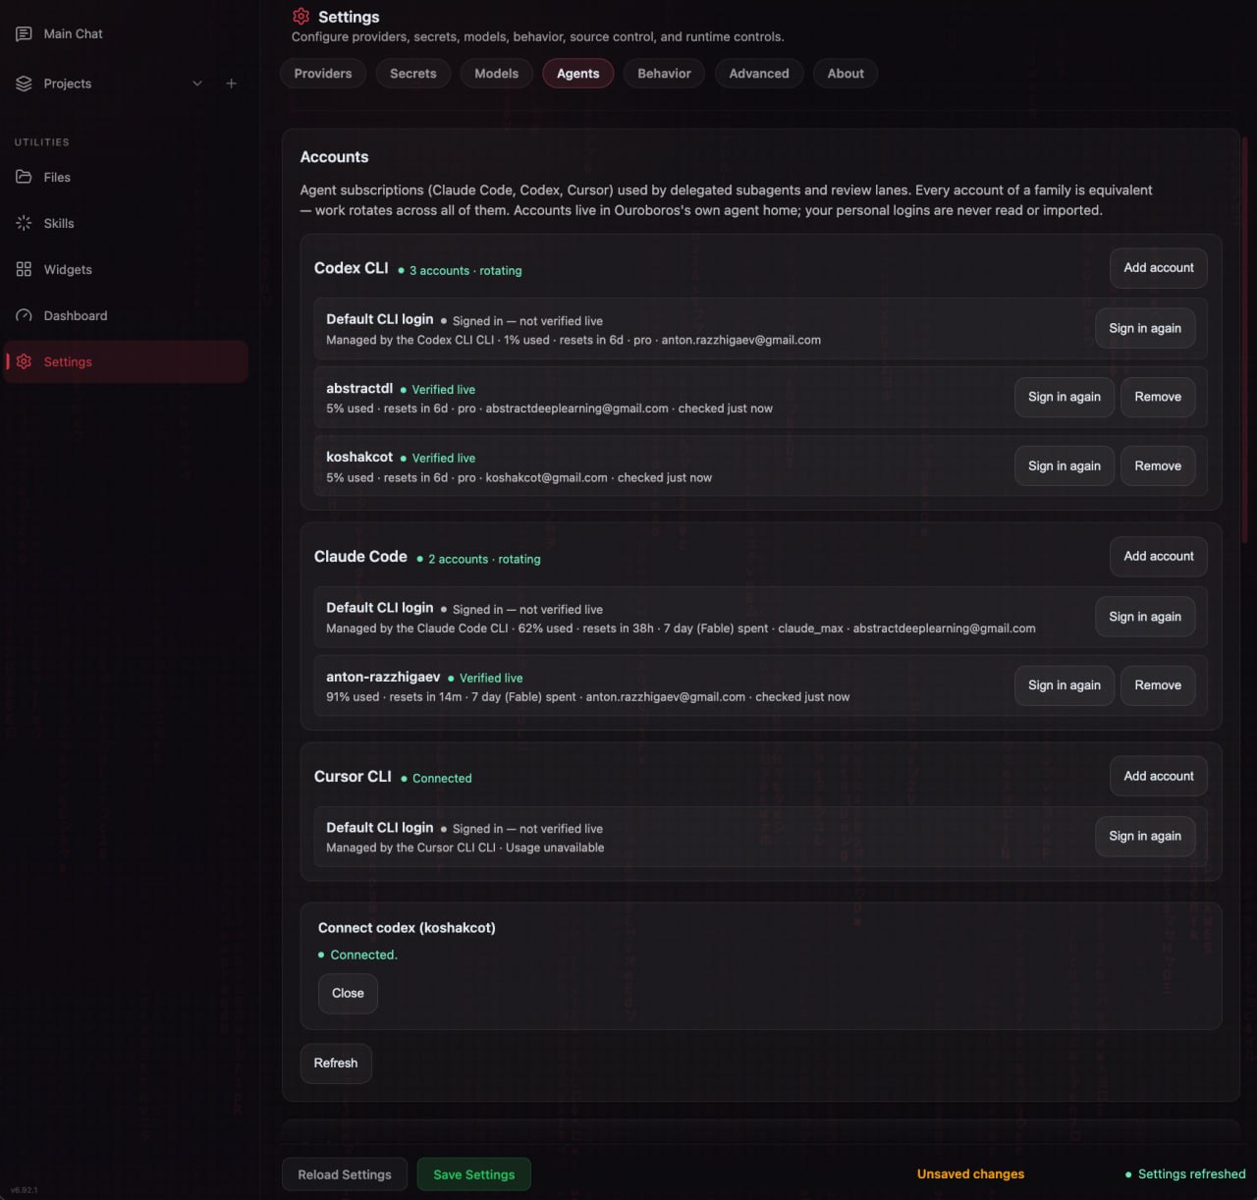Image resolution: width=1257 pixels, height=1200 pixels.
Task: Click the Projects stacked layers icon
Action: tap(24, 83)
